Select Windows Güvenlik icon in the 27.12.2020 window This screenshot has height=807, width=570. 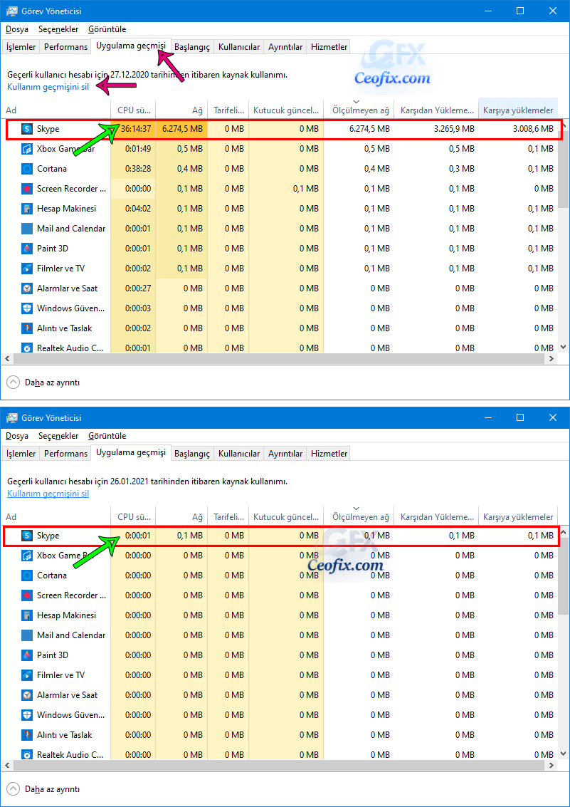click(x=27, y=308)
